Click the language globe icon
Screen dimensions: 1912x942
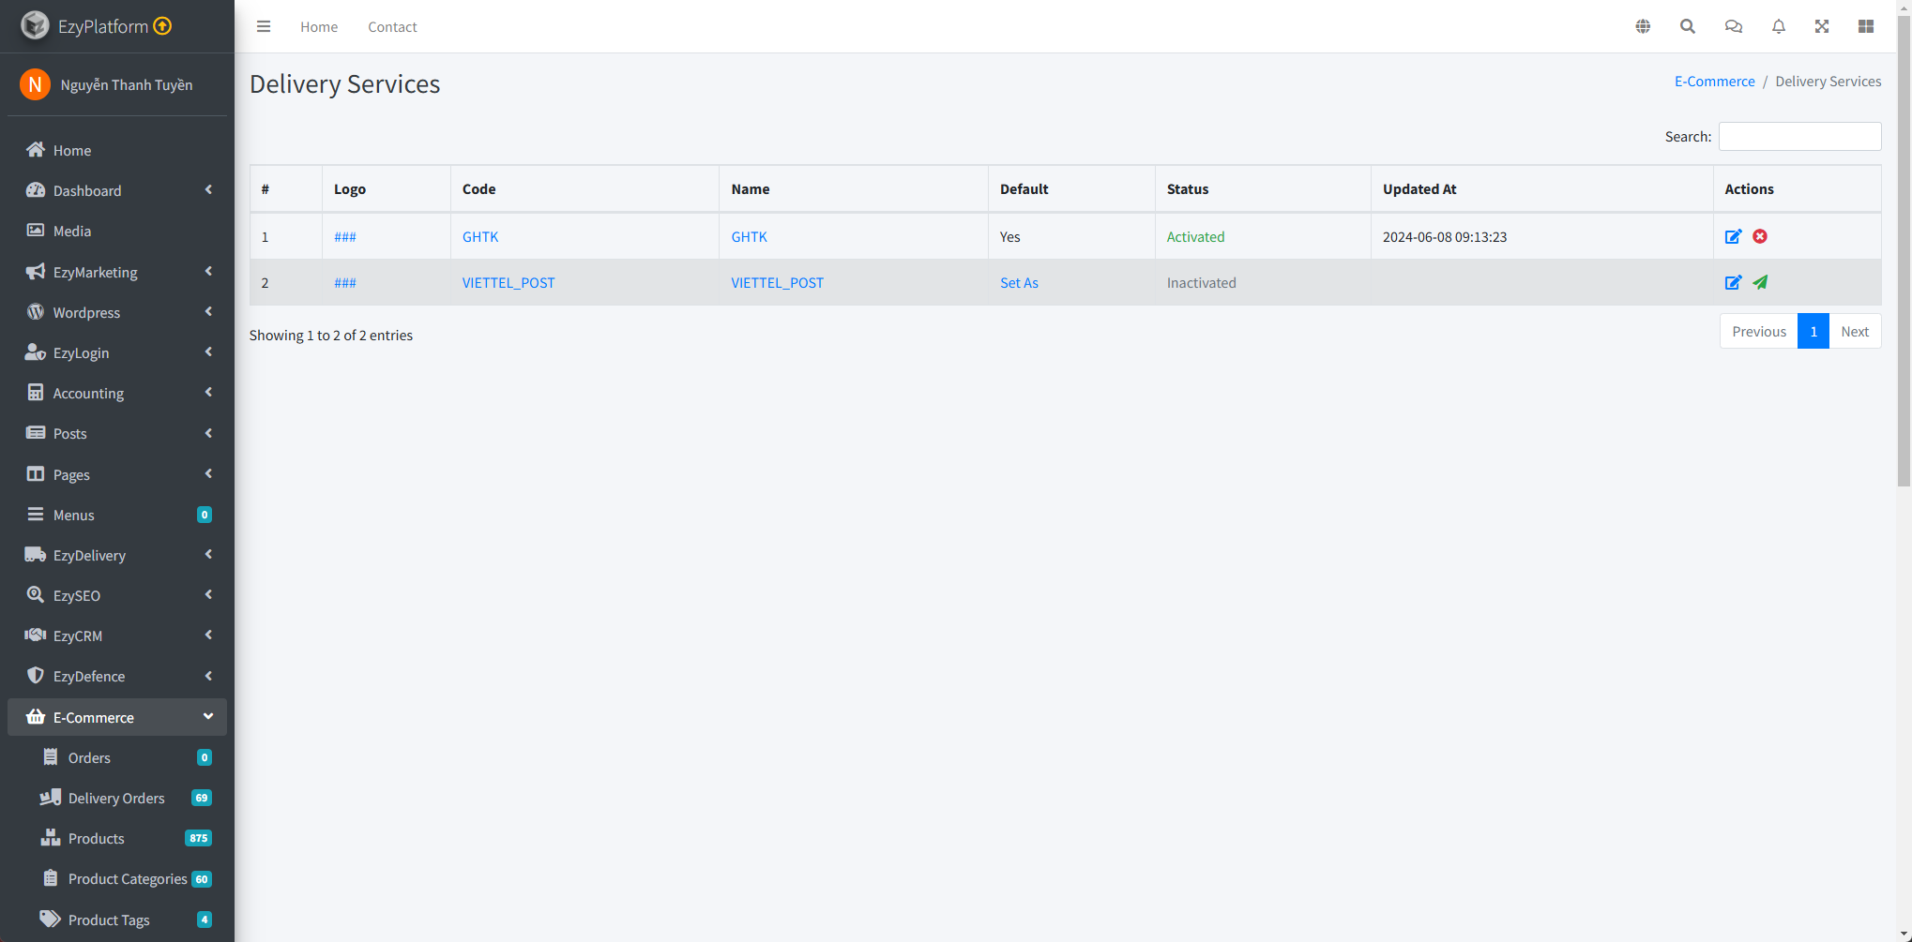(x=1643, y=26)
